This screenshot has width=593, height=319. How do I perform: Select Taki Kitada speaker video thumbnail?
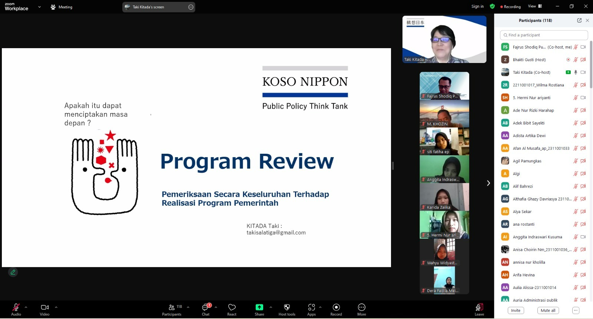click(444, 39)
